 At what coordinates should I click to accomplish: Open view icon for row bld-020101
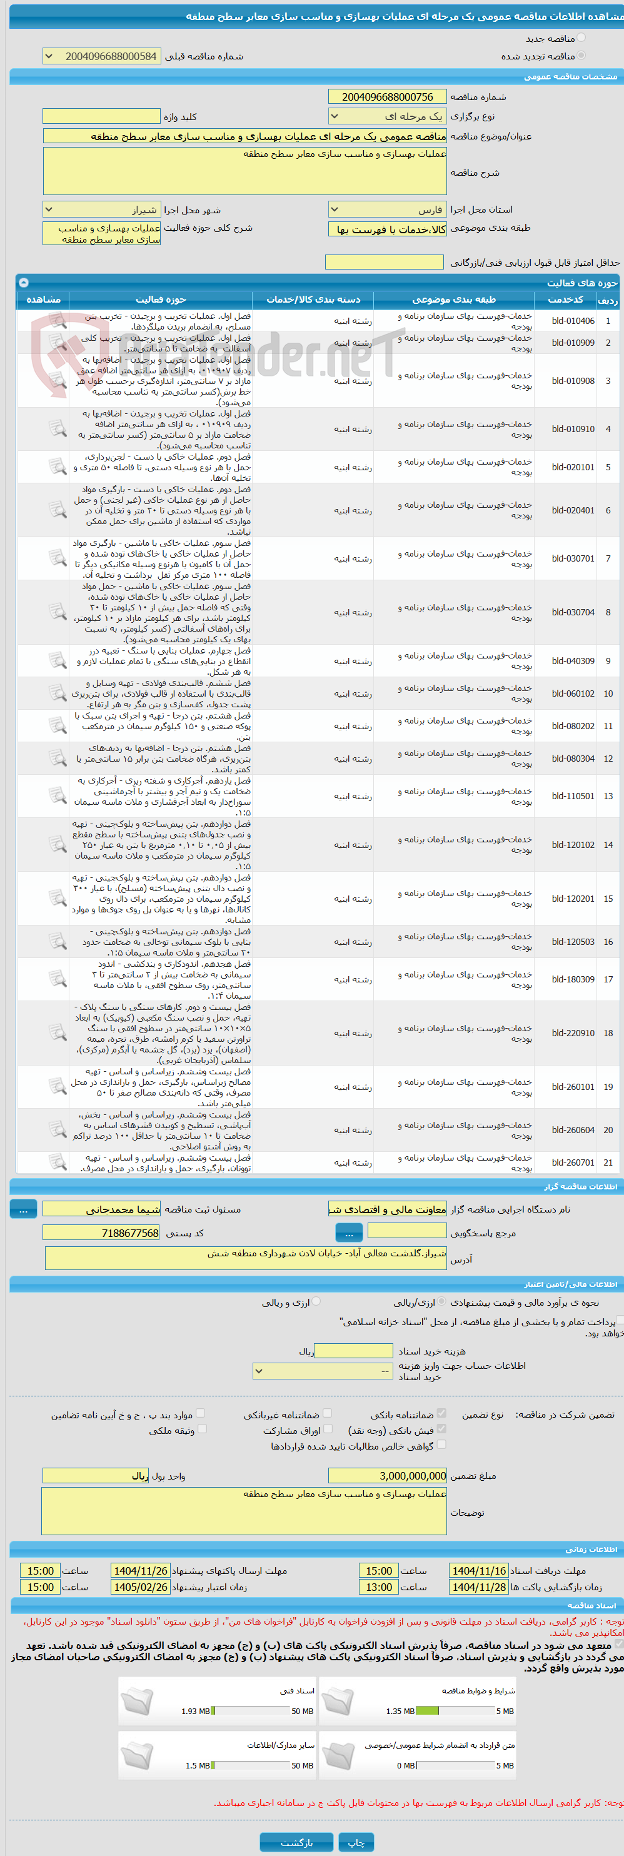click(58, 467)
